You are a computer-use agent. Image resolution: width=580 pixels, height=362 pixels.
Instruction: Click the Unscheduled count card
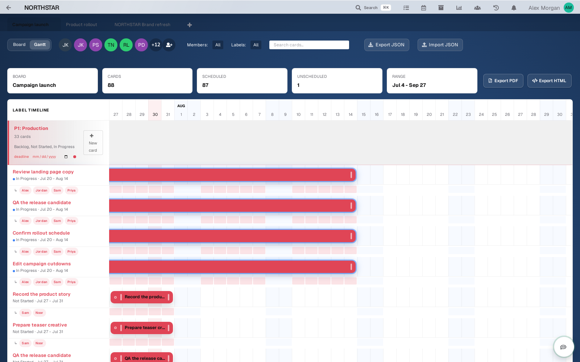[337, 81]
